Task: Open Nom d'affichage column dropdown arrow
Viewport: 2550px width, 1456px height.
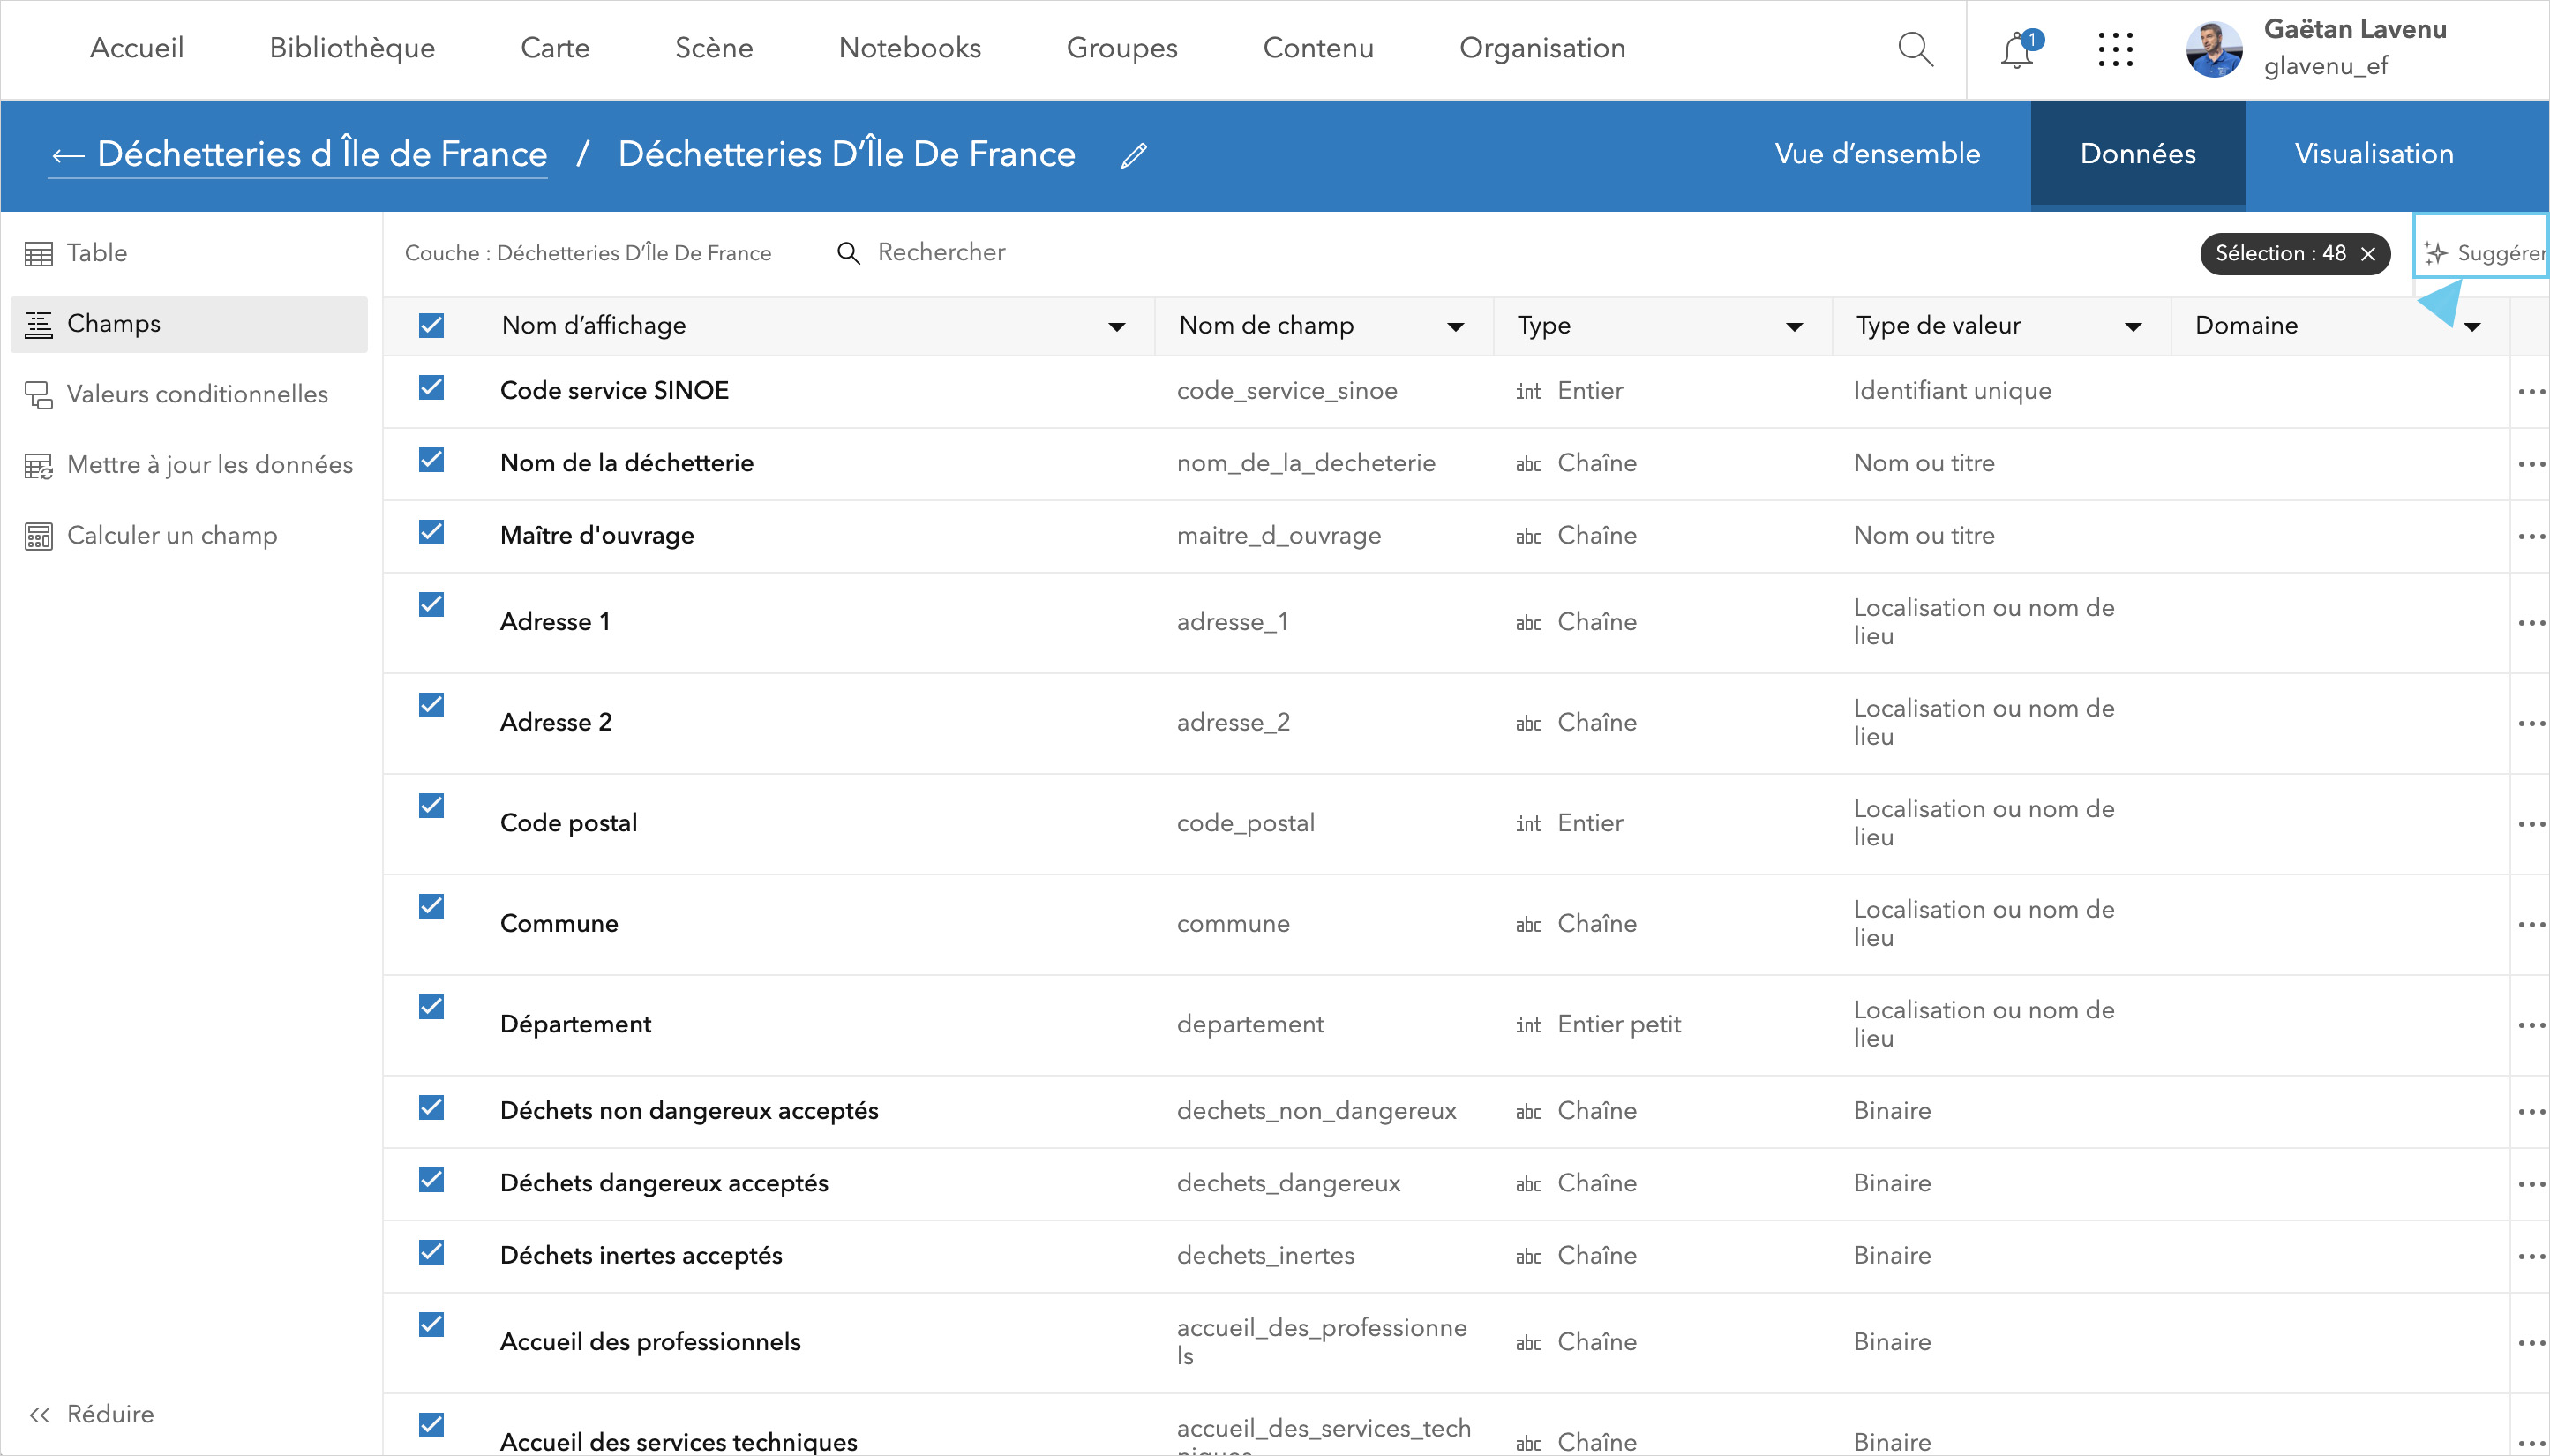Action: pyautogui.click(x=1116, y=327)
